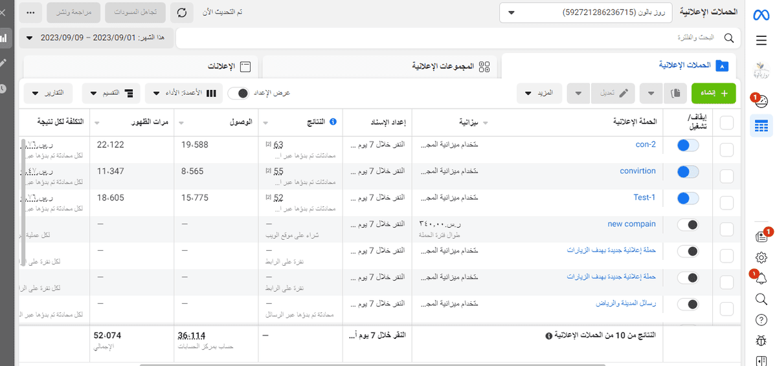Click the search magnifier in sidebar
The width and height of the screenshot is (777, 366).
point(761,299)
